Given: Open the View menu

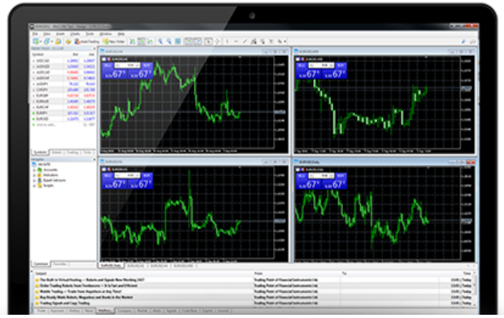Looking at the screenshot, I should point(47,34).
